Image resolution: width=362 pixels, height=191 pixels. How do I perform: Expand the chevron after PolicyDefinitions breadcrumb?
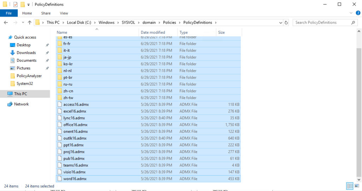pos(216,23)
